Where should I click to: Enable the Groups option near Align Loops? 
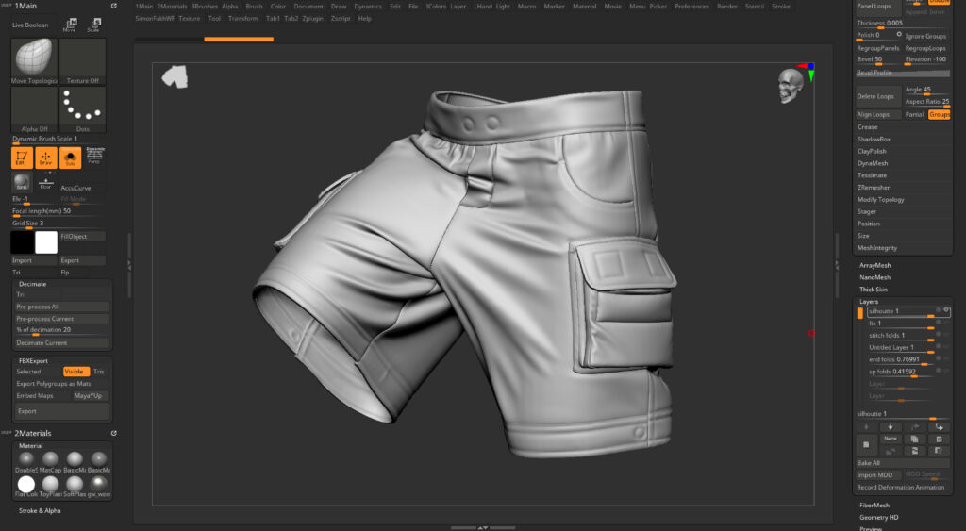pos(939,114)
